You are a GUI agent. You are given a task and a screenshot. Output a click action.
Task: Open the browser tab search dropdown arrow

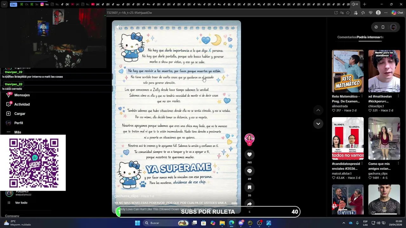pyautogui.click(x=4, y=4)
